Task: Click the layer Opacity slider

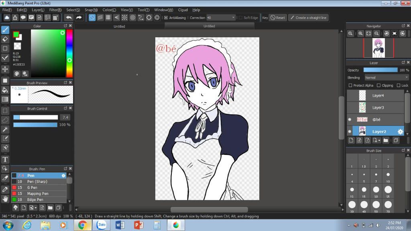Action: (380, 70)
